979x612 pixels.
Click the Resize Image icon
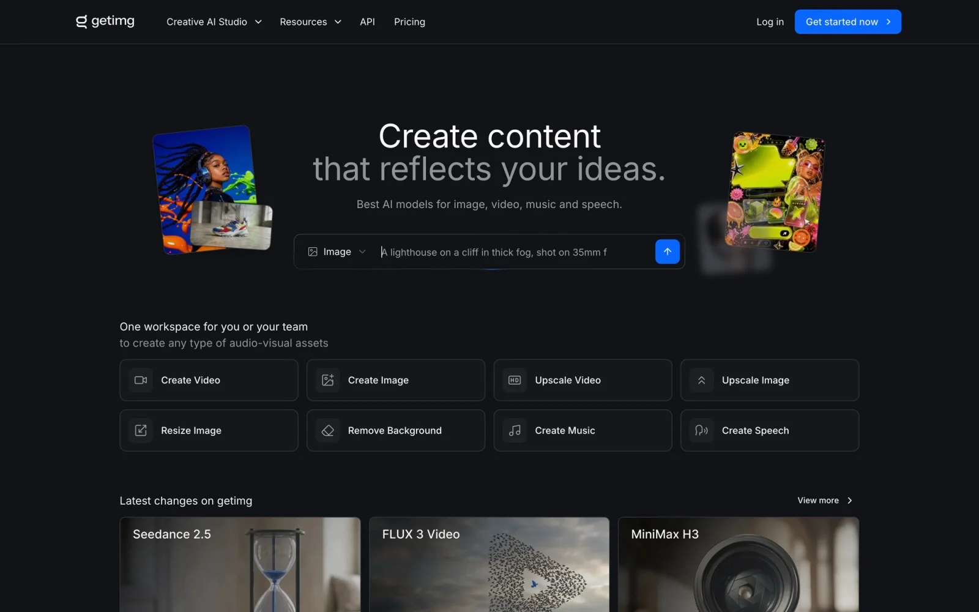(x=141, y=430)
